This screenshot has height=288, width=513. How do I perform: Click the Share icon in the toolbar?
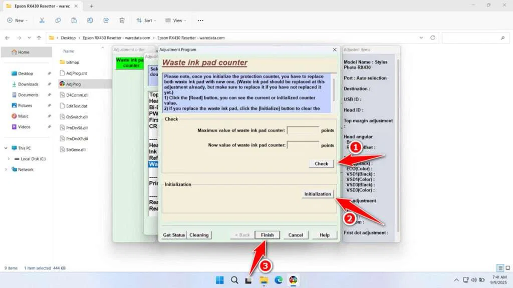(106, 20)
